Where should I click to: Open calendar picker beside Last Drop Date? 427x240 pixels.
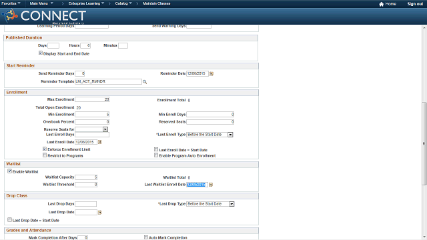coord(99,213)
